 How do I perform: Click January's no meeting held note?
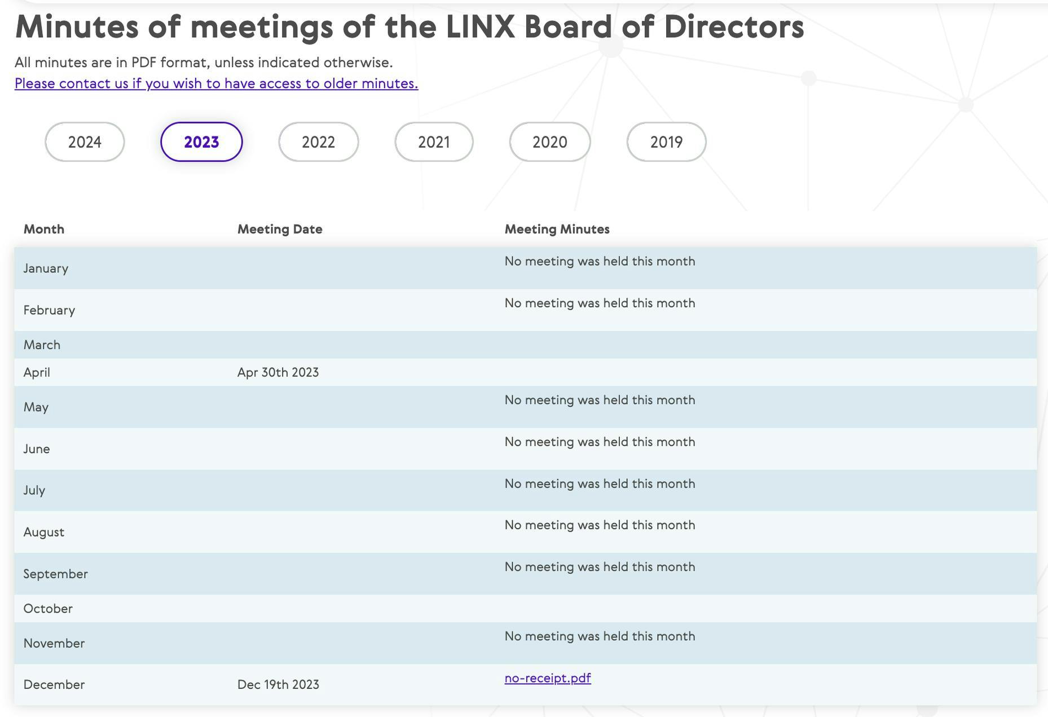(x=600, y=262)
